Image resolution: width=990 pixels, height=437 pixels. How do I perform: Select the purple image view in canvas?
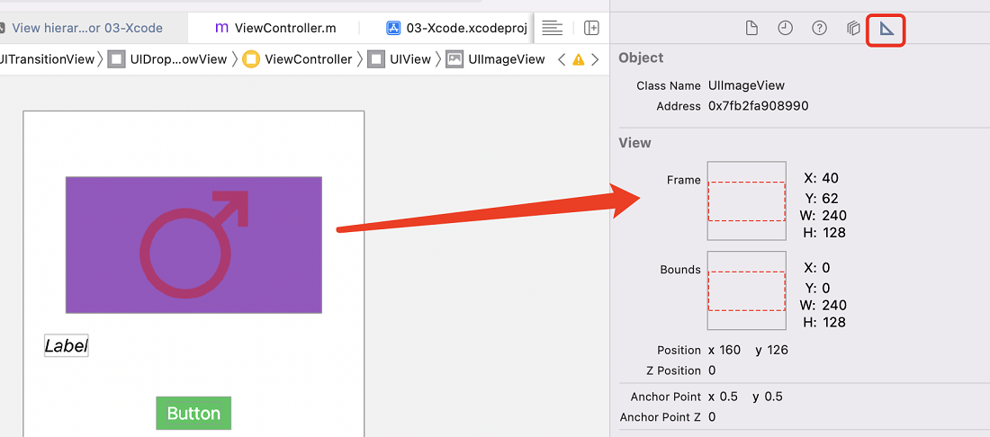click(193, 245)
